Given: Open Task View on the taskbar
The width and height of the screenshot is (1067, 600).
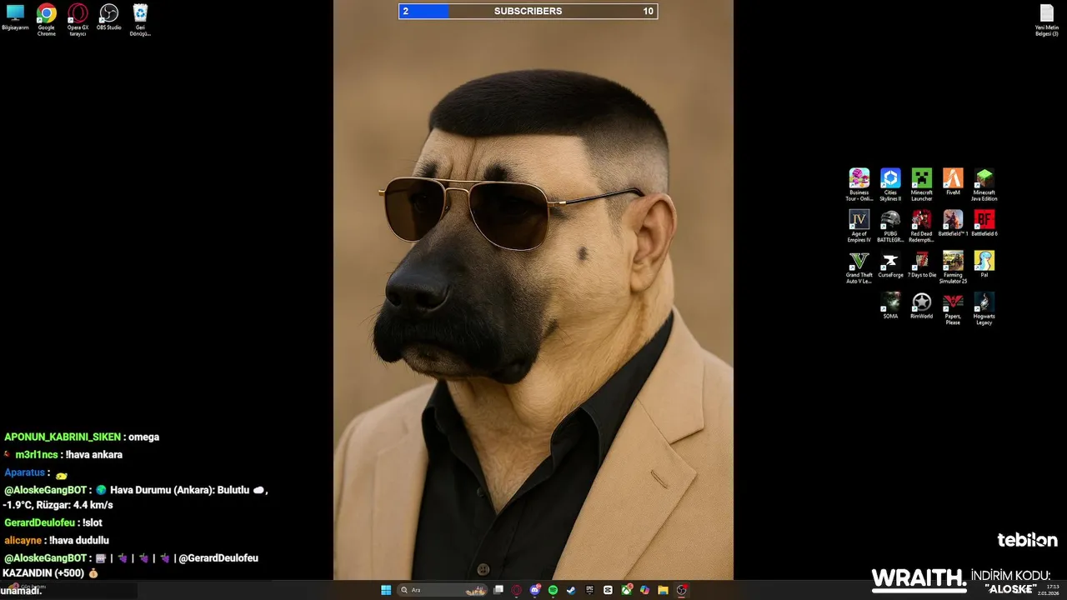Looking at the screenshot, I should pyautogui.click(x=498, y=590).
